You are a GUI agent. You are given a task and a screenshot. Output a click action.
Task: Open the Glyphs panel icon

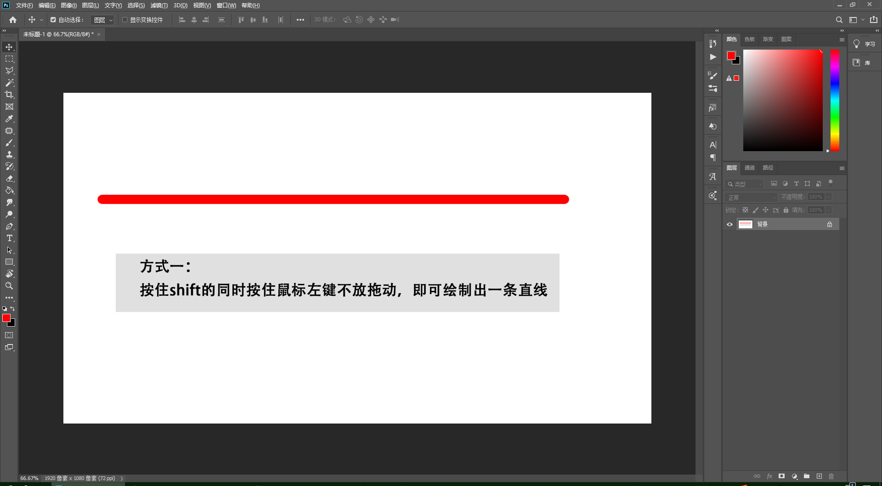(x=713, y=176)
